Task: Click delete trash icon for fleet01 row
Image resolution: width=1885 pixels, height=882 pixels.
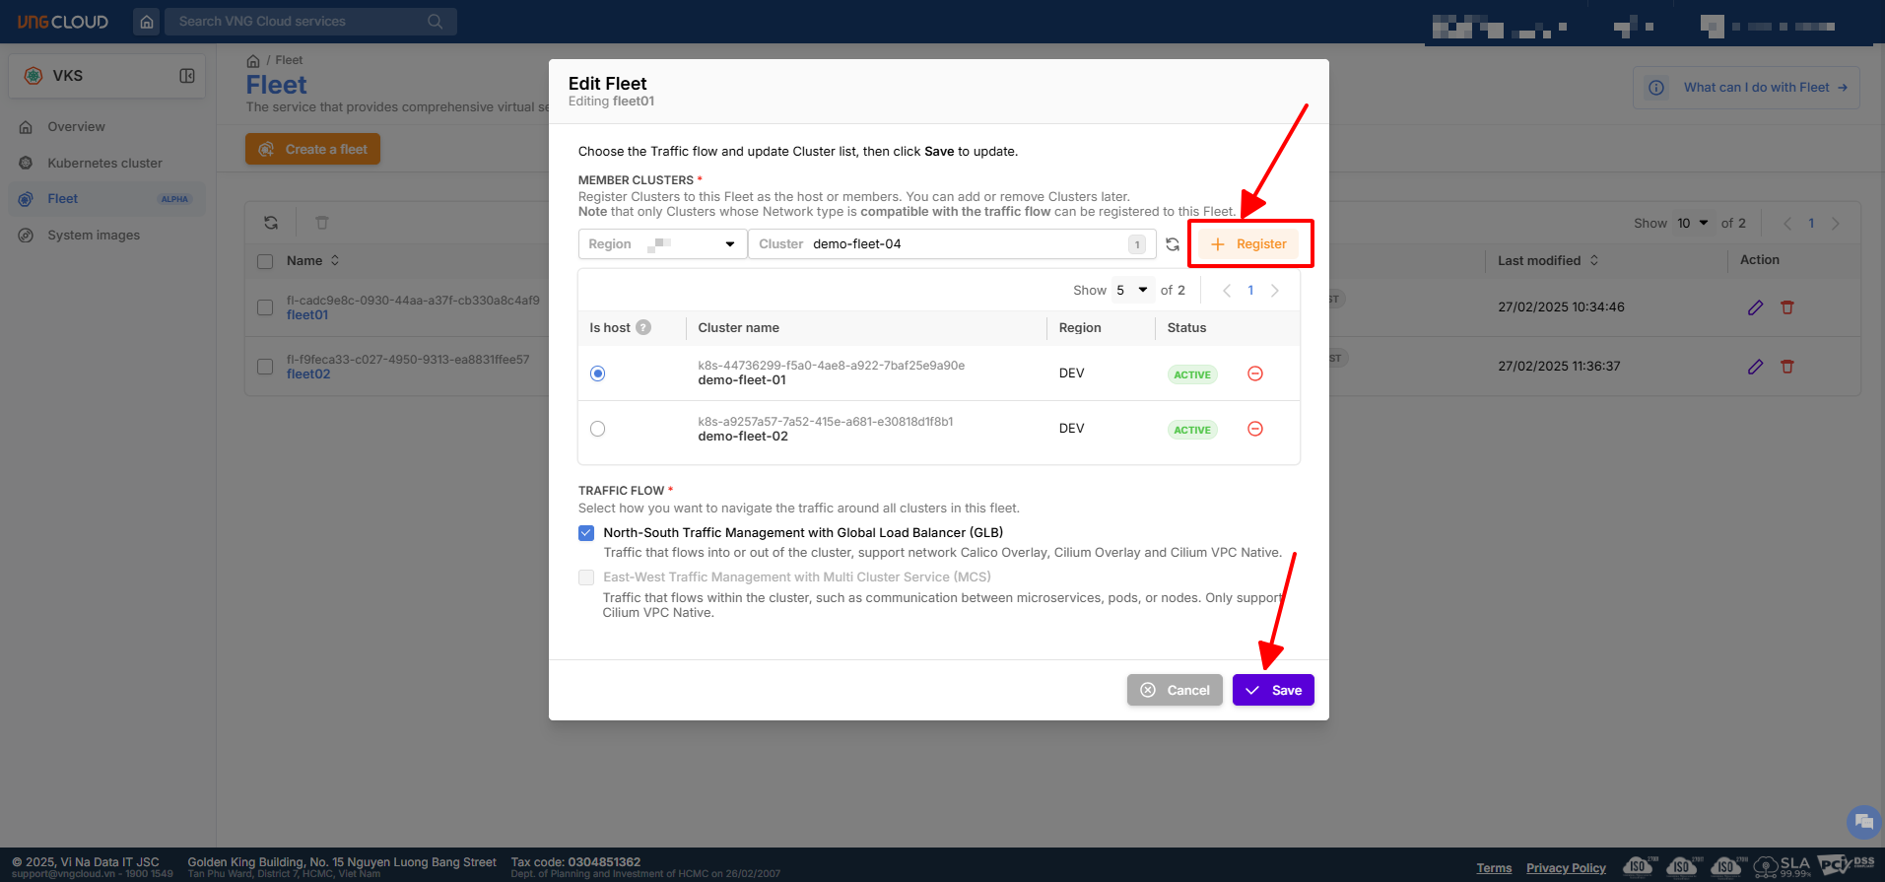Action: click(1786, 307)
